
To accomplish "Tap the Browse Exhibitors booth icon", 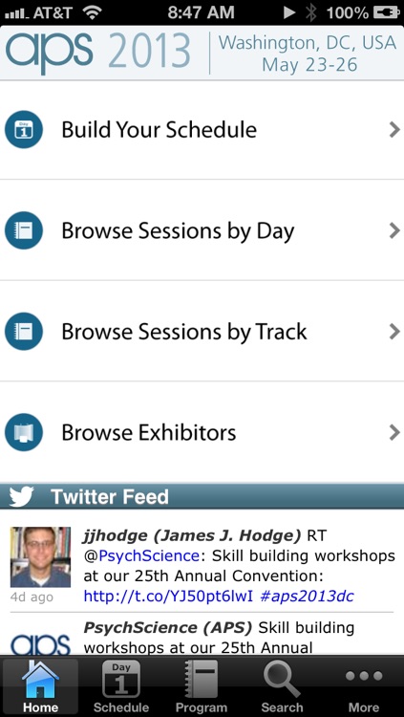I will pos(24,432).
